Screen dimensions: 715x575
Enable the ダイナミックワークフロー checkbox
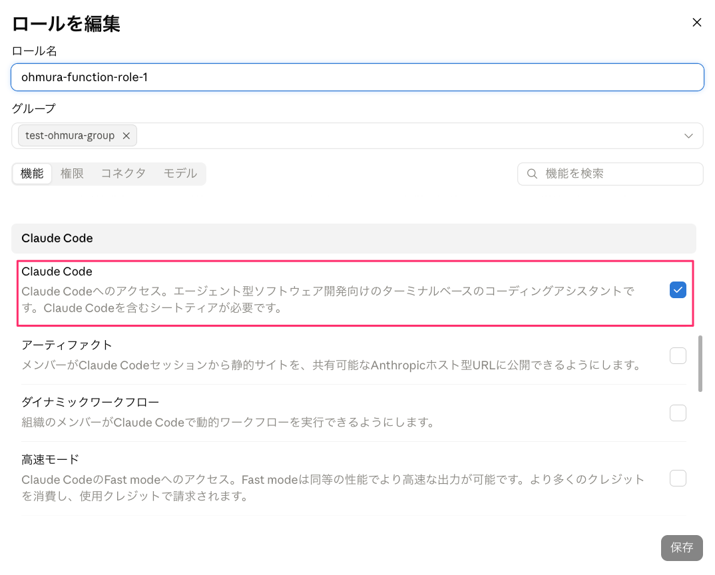click(678, 413)
